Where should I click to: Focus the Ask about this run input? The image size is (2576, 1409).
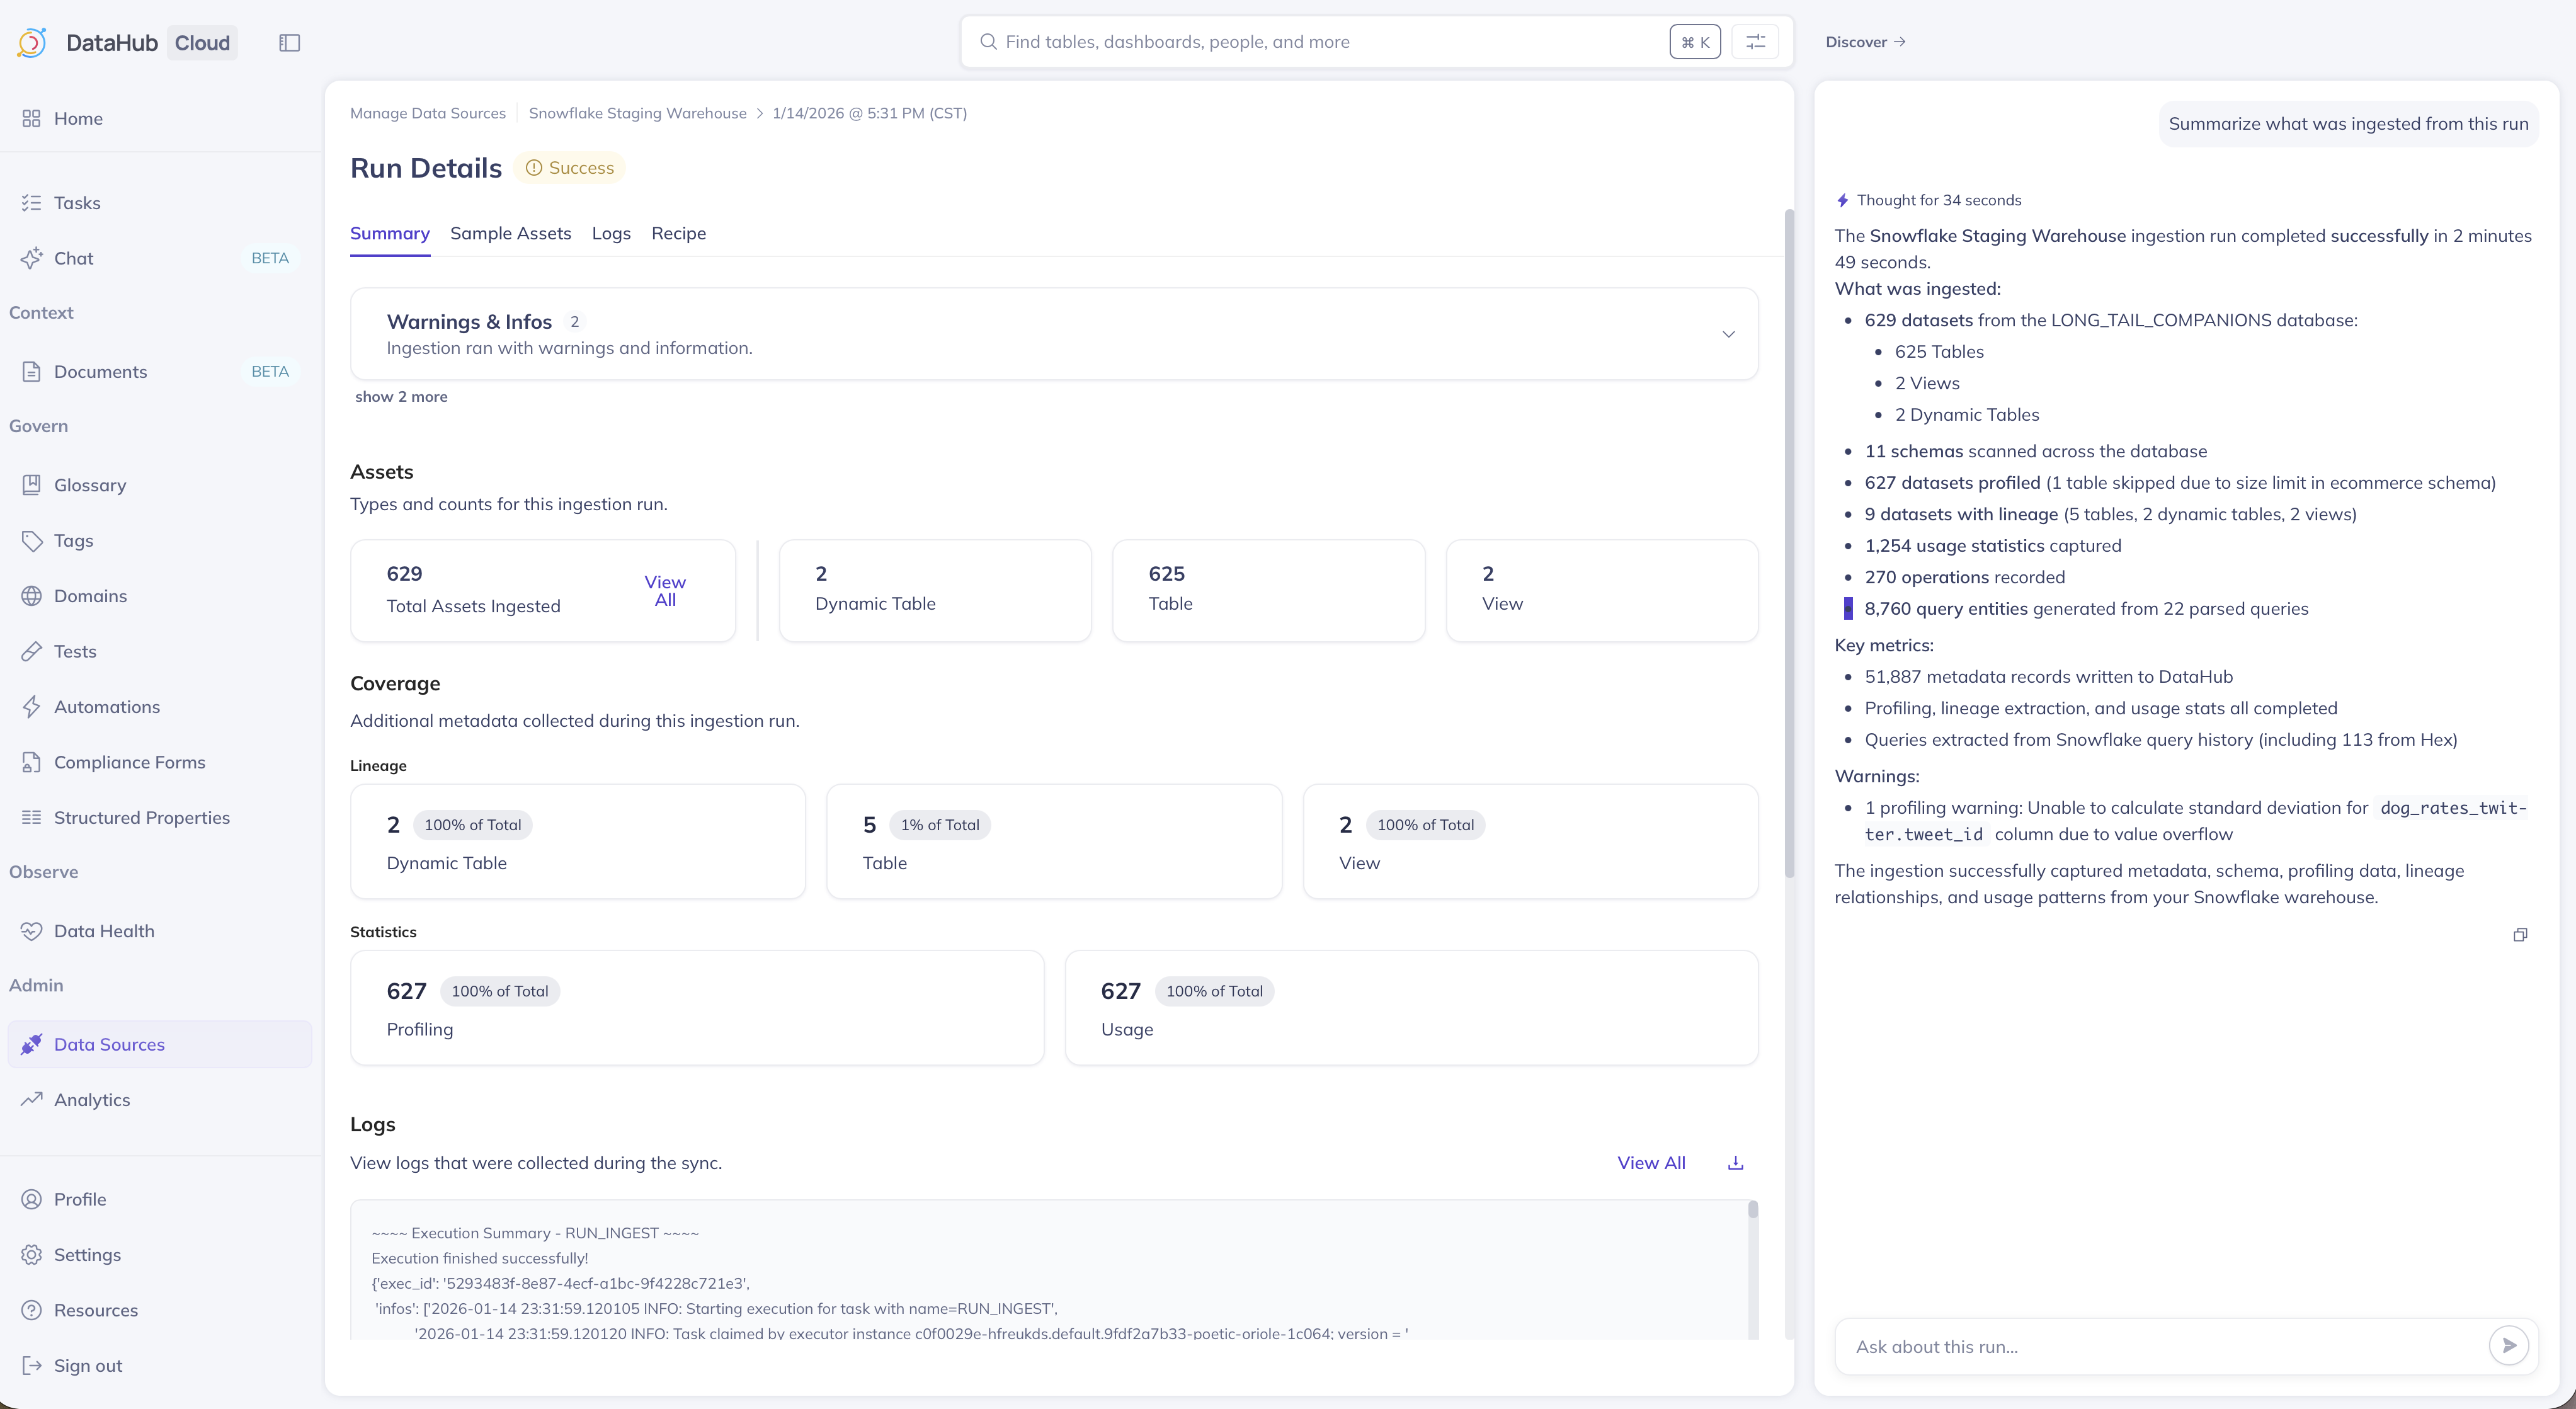[2160, 1346]
